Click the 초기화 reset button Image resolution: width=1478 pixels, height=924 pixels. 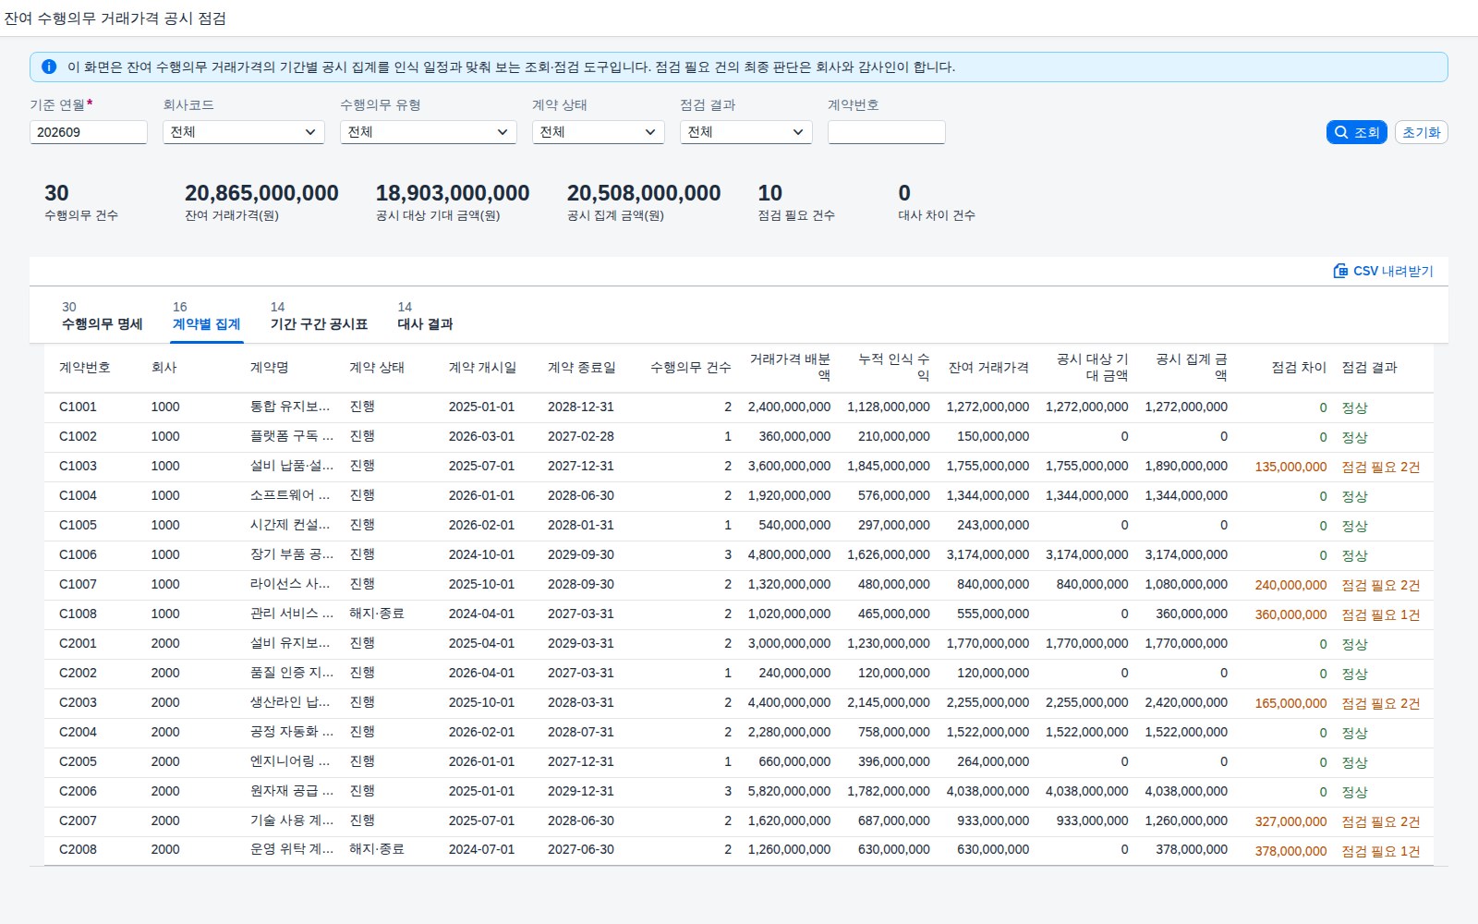pos(1421,132)
